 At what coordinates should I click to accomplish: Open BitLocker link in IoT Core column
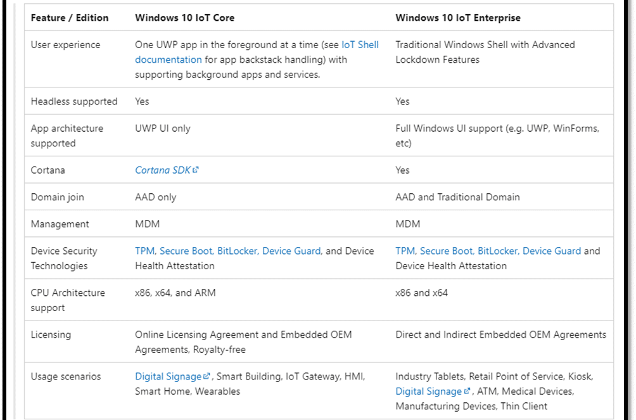(238, 251)
